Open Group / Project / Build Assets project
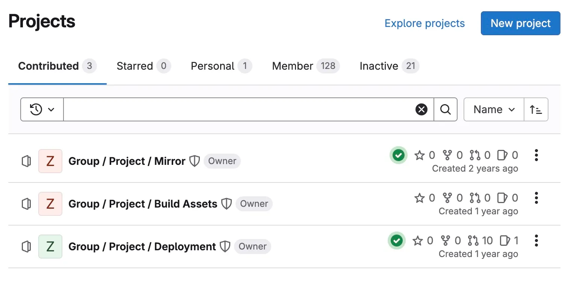 point(143,204)
